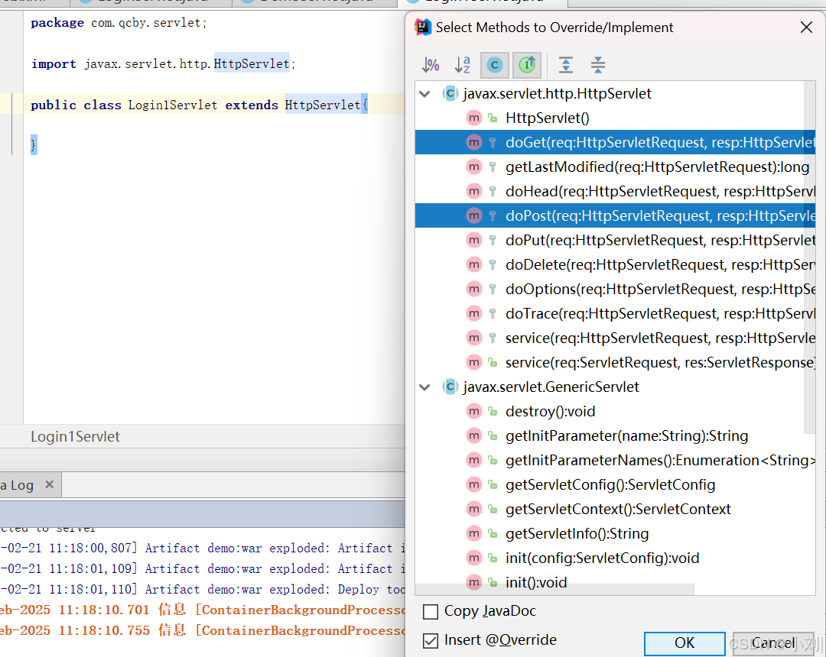Toggle show interfaces button
This screenshot has width=826, height=657.
coord(527,65)
